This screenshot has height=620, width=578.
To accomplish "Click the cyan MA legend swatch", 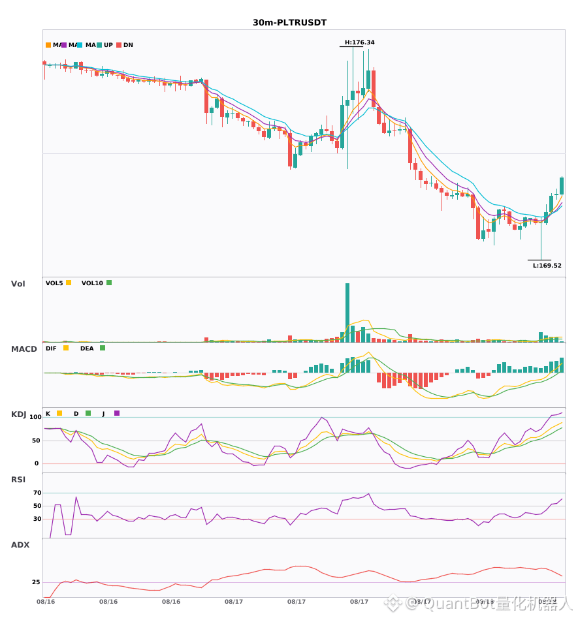I will click(x=80, y=45).
